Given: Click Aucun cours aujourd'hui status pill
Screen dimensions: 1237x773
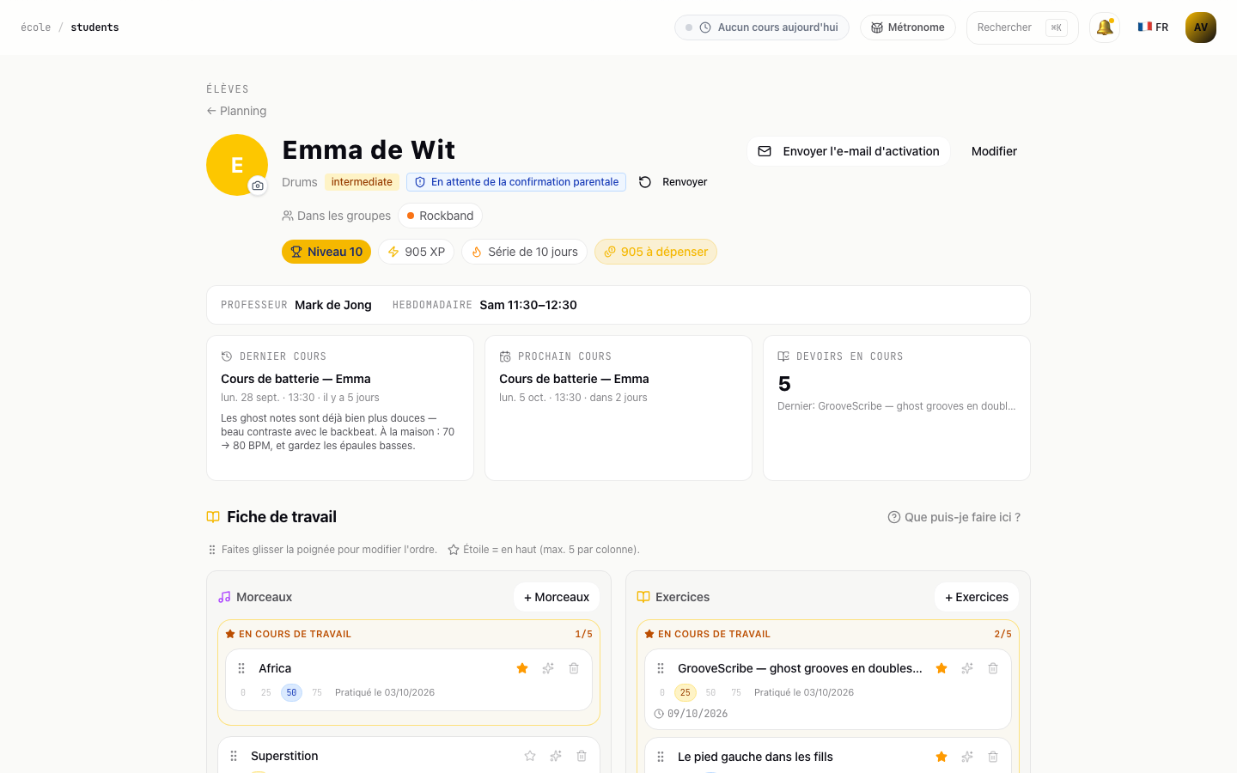Looking at the screenshot, I should click(x=762, y=27).
